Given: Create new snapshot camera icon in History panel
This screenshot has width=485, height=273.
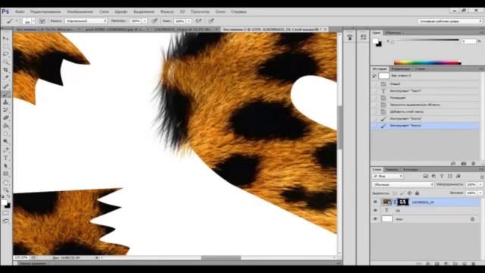Looking at the screenshot, I should coord(463,164).
